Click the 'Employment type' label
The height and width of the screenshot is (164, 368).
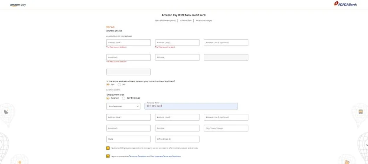click(115, 95)
